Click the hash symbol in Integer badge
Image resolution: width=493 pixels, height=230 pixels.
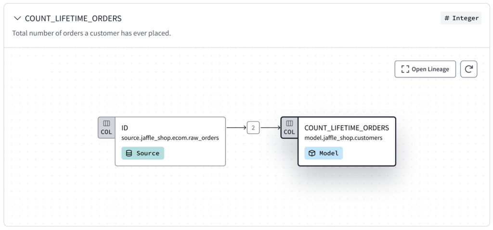click(447, 18)
